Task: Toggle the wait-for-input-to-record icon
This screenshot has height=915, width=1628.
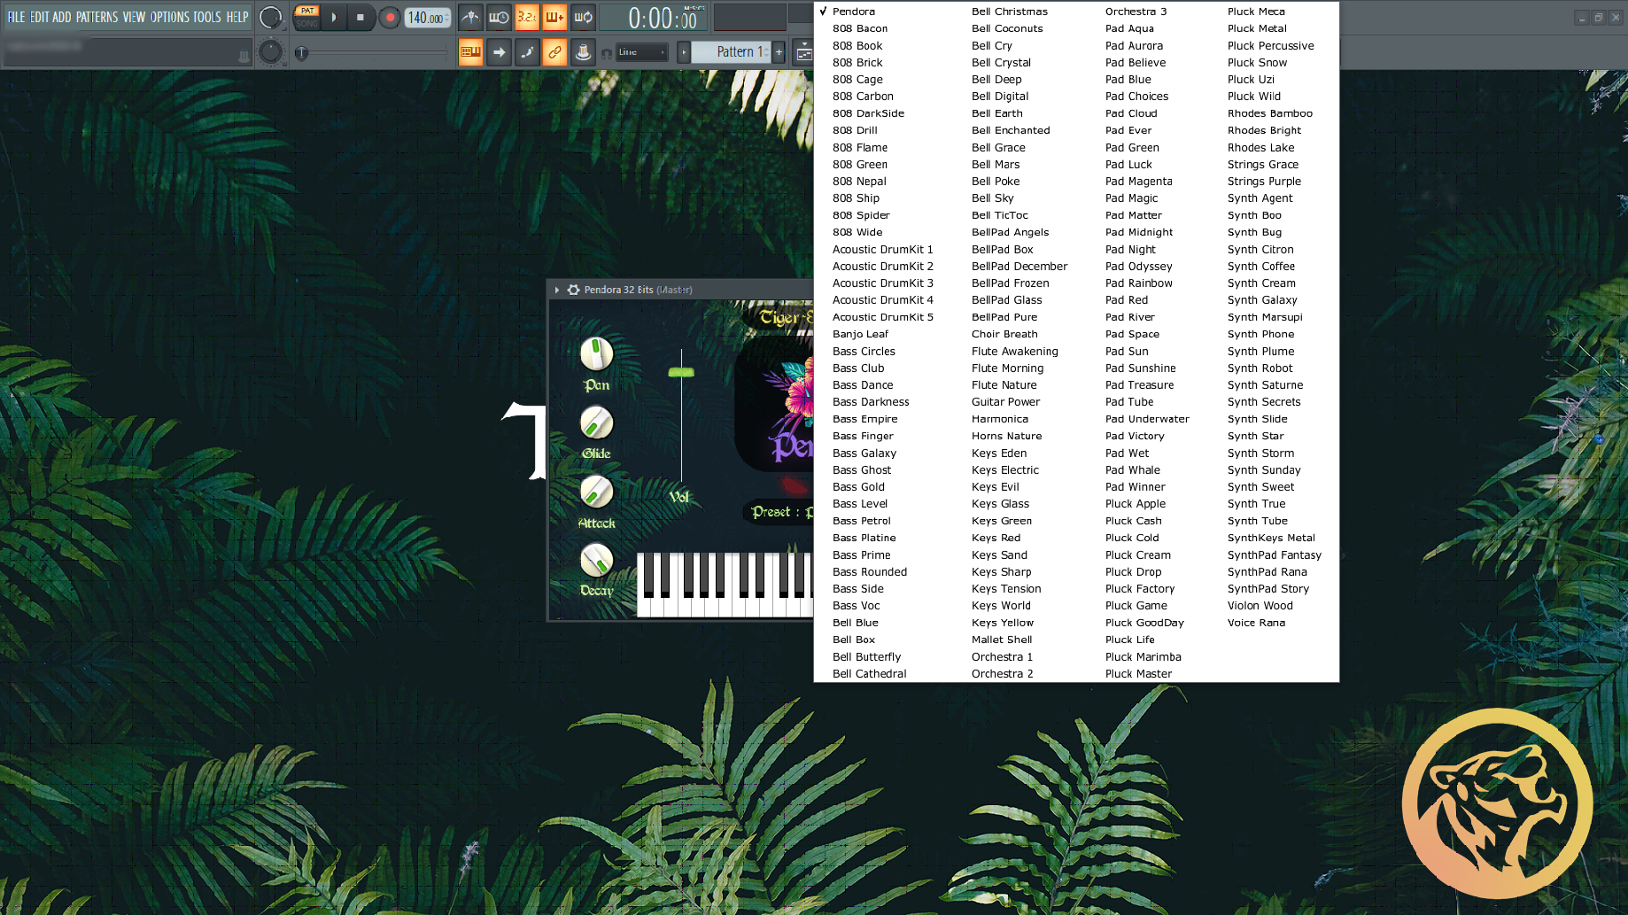Action: (499, 17)
